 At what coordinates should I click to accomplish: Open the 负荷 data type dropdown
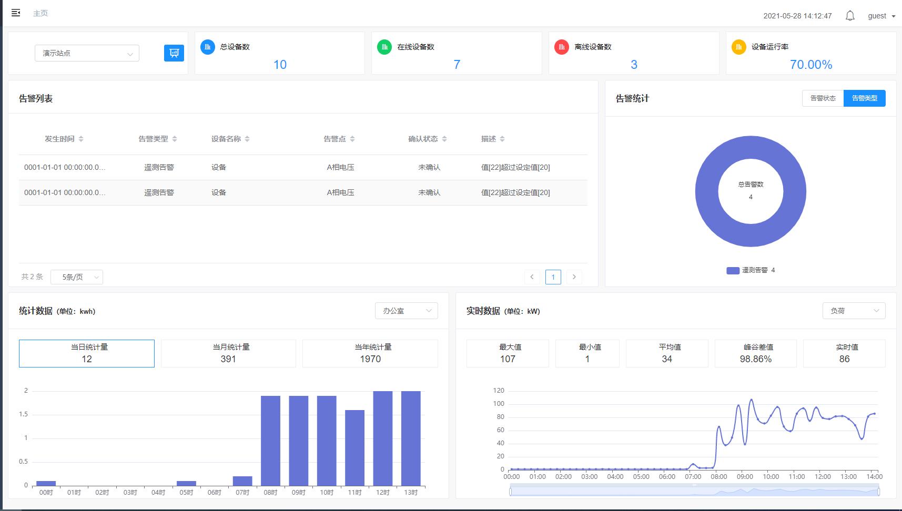click(x=854, y=311)
